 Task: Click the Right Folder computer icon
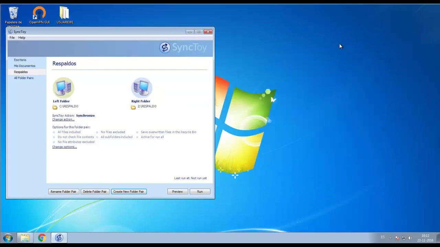pyautogui.click(x=142, y=88)
